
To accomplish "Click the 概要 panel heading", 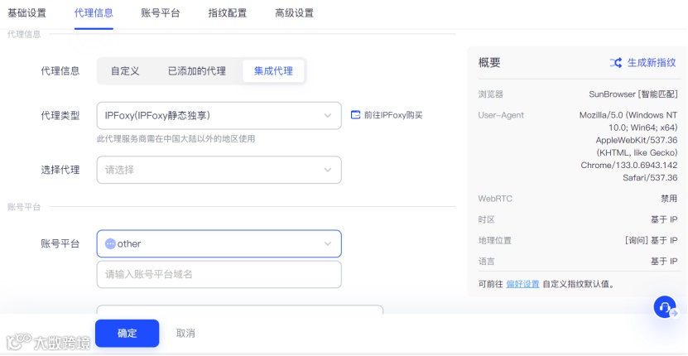I will click(x=489, y=63).
